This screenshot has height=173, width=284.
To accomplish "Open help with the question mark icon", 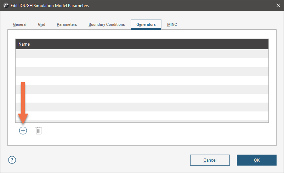I will (12, 160).
